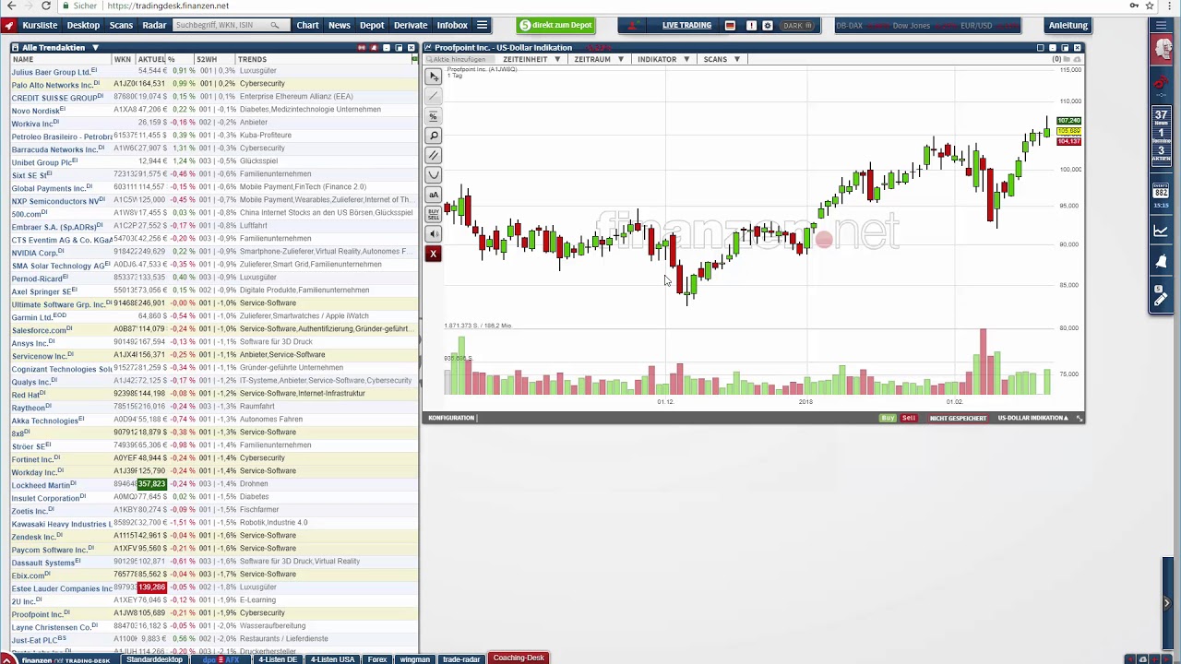Click the LIVE TRADING link

click(x=686, y=26)
